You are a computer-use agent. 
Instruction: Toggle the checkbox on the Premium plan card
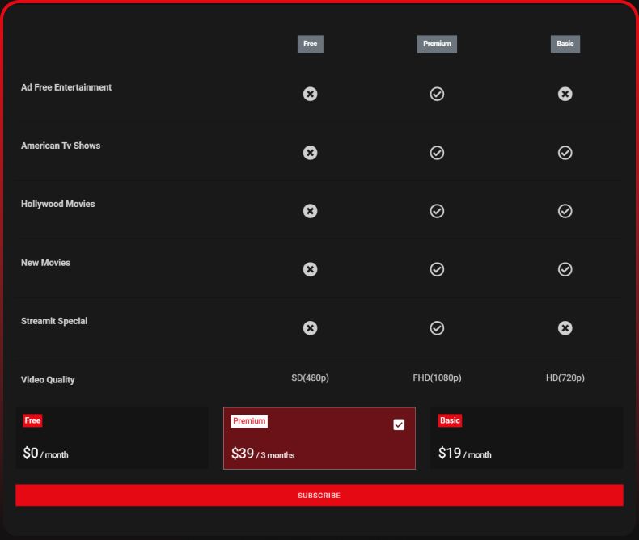pos(399,424)
